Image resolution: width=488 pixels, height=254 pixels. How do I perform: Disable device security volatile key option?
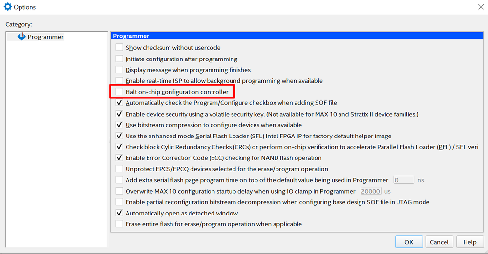click(x=119, y=114)
